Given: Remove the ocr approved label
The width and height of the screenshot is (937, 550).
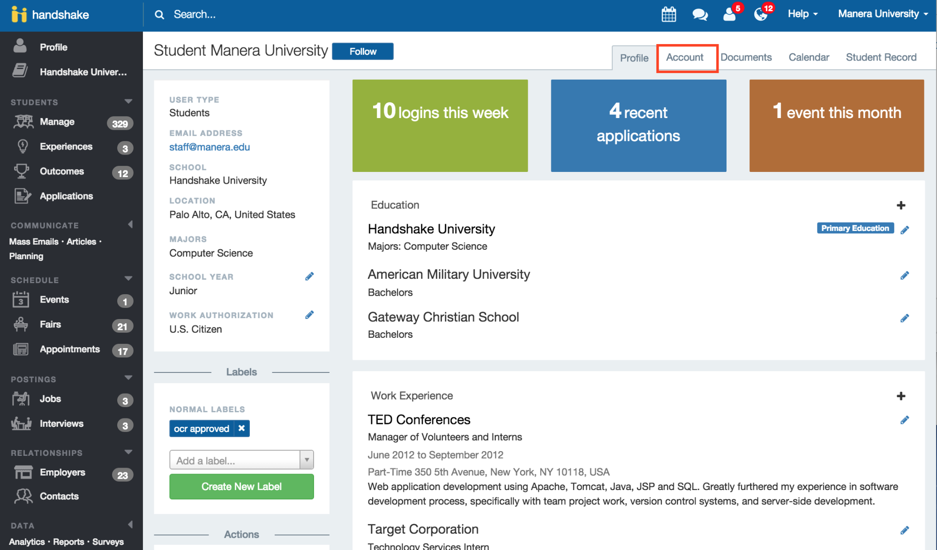Looking at the screenshot, I should coord(241,428).
